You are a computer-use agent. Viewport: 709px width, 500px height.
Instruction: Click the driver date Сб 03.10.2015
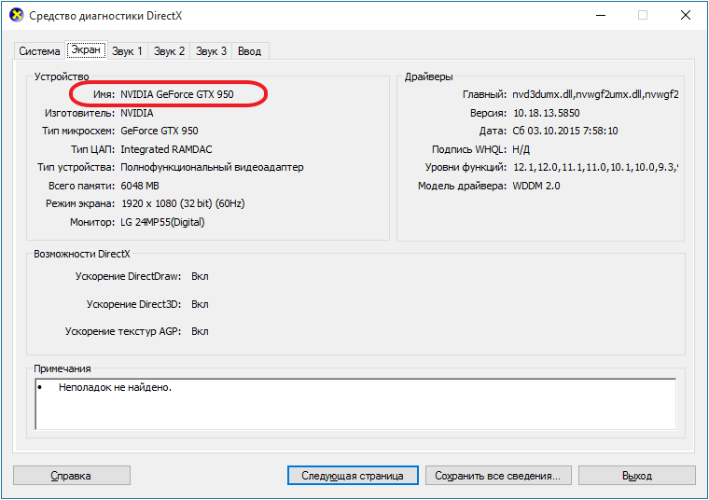tap(564, 131)
